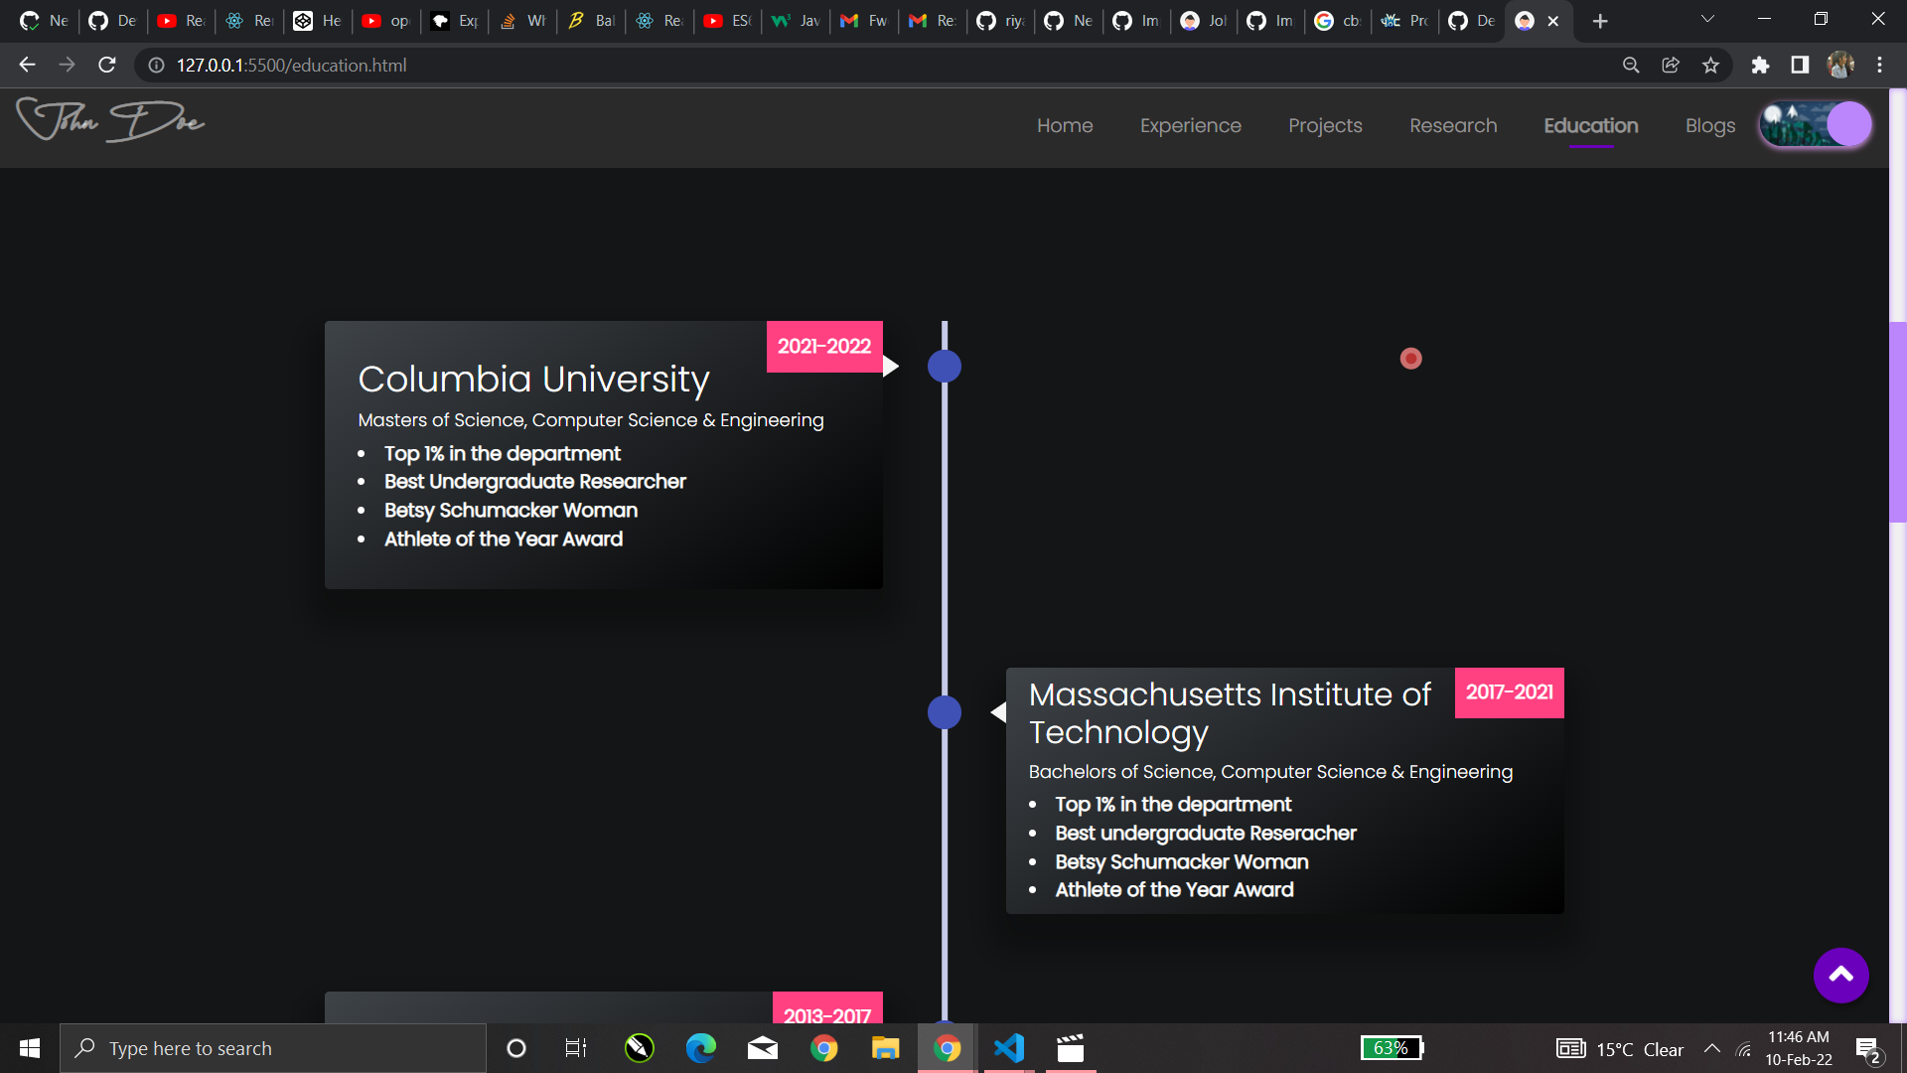Open the Projects nav link
The width and height of the screenshot is (1907, 1073).
point(1325,126)
